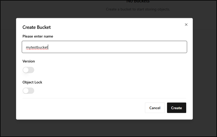Place cursor on the 'mytestbucket' text
Viewport: 217px width, 137px height.
pyautogui.click(x=37, y=48)
